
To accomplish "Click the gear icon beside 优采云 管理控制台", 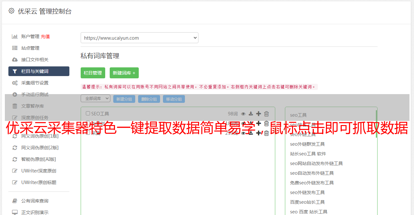I will [x=12, y=11].
